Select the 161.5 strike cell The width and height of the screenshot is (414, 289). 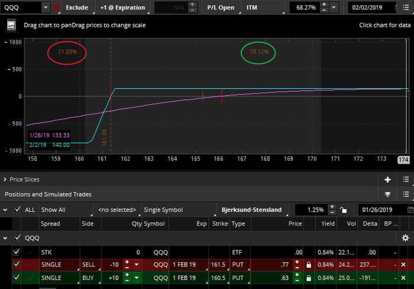(x=219, y=264)
